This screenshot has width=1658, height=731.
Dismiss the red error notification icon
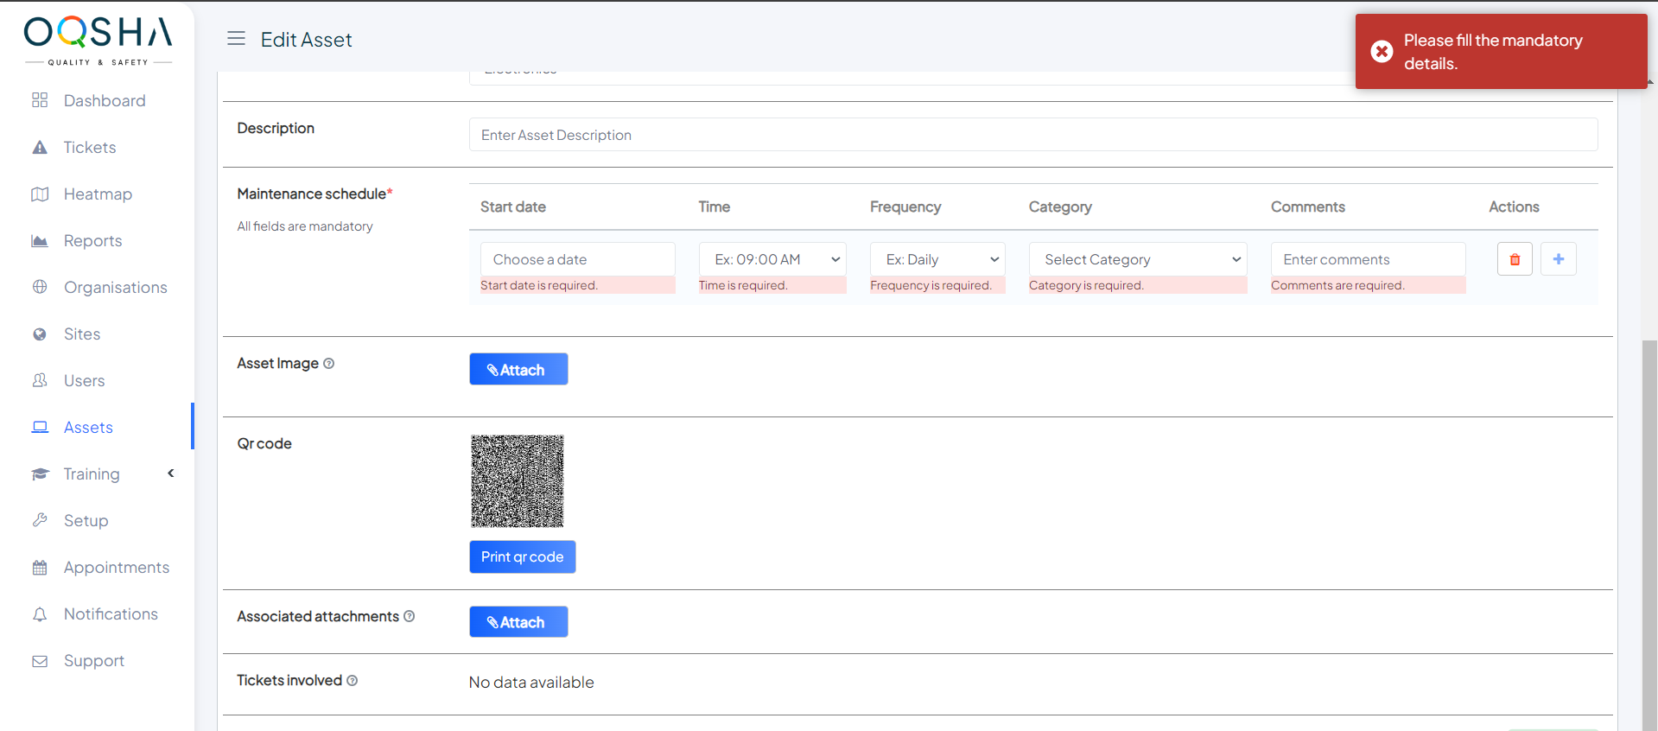[x=1382, y=52]
